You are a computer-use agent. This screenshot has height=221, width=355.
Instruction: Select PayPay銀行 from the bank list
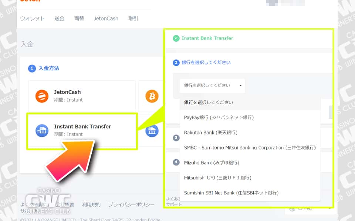coord(250,117)
